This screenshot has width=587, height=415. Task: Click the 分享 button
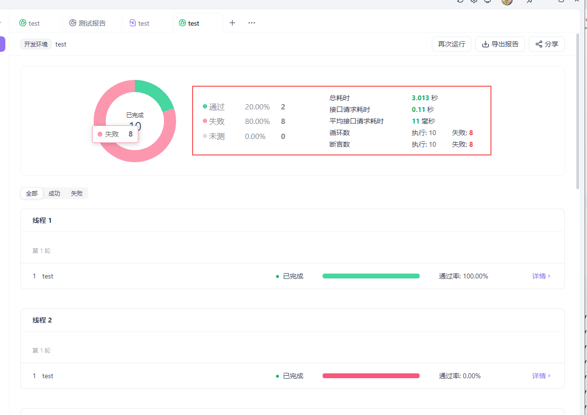(546, 44)
